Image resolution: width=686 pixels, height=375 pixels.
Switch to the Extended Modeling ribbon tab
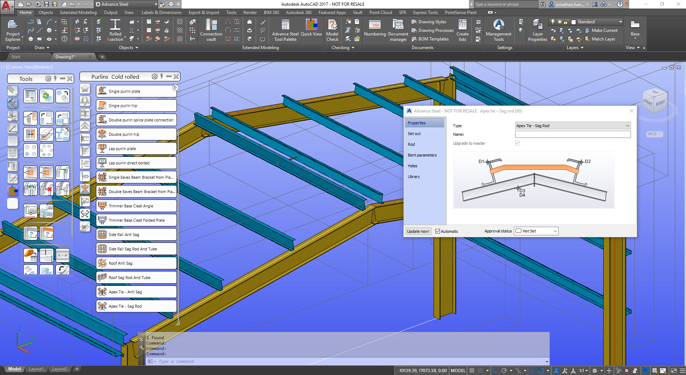point(78,13)
